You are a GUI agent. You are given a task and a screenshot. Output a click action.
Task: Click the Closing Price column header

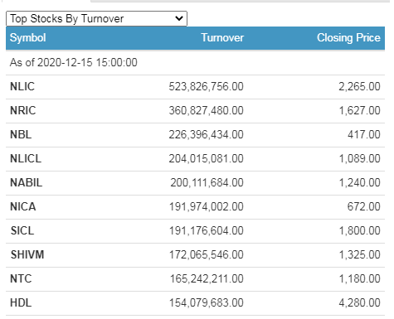[348, 38]
